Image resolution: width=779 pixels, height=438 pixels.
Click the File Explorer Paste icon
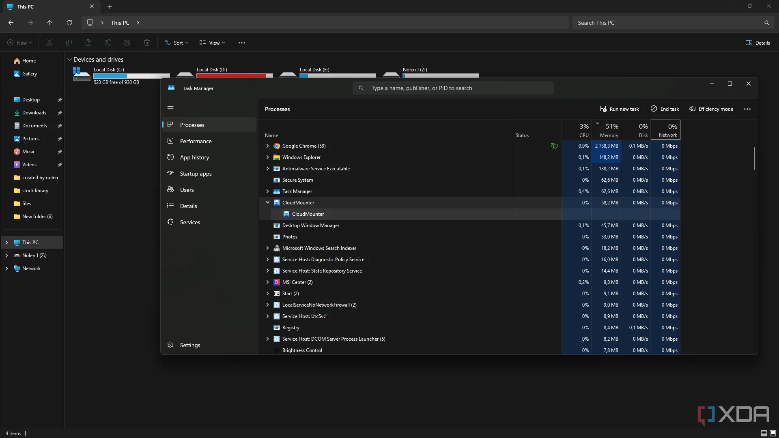click(x=88, y=43)
